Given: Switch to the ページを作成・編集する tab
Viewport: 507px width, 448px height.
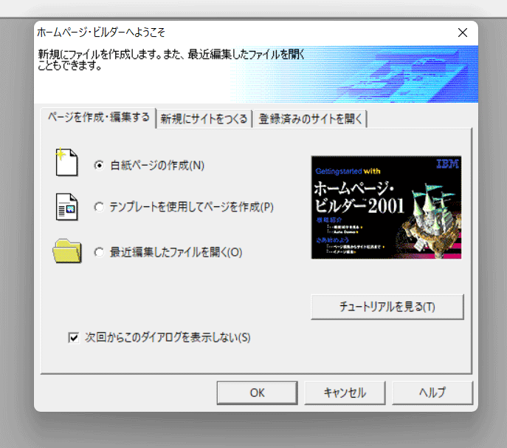Looking at the screenshot, I should coord(98,118).
